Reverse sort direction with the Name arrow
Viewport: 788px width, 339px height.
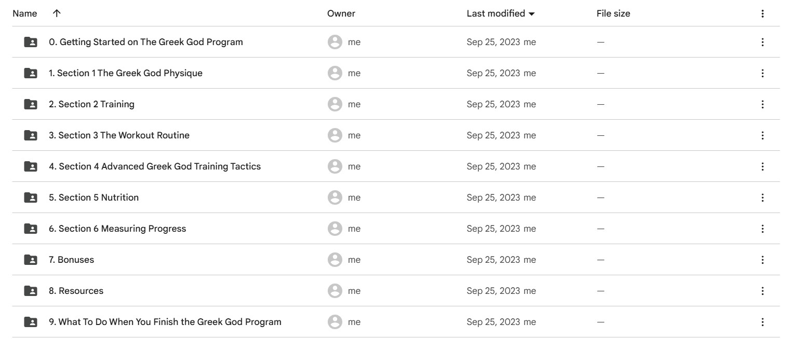tap(57, 14)
